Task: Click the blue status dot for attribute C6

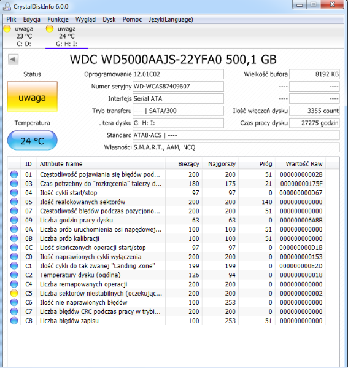Action: pos(14,302)
